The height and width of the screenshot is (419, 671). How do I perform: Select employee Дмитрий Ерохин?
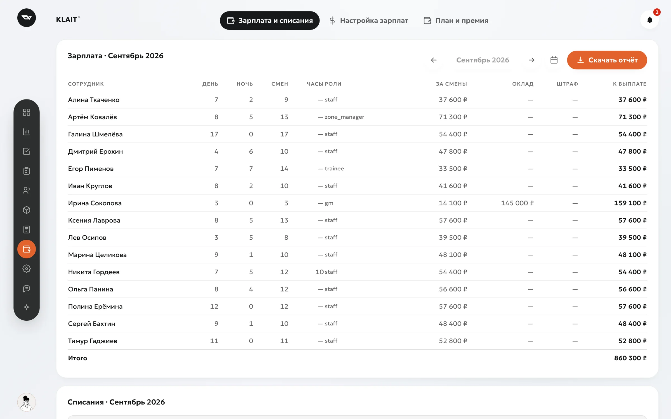coord(95,151)
